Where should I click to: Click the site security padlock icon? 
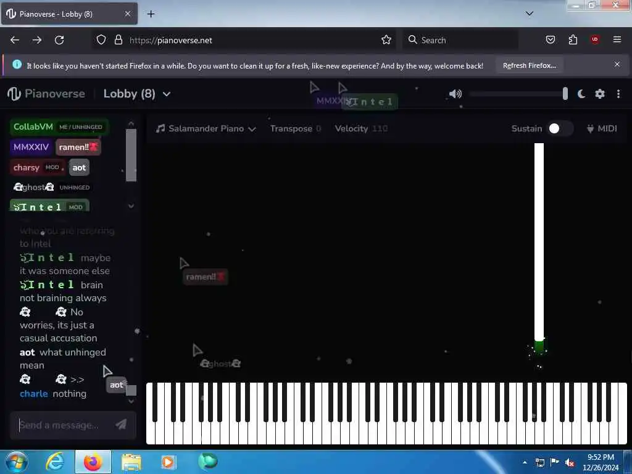(118, 40)
